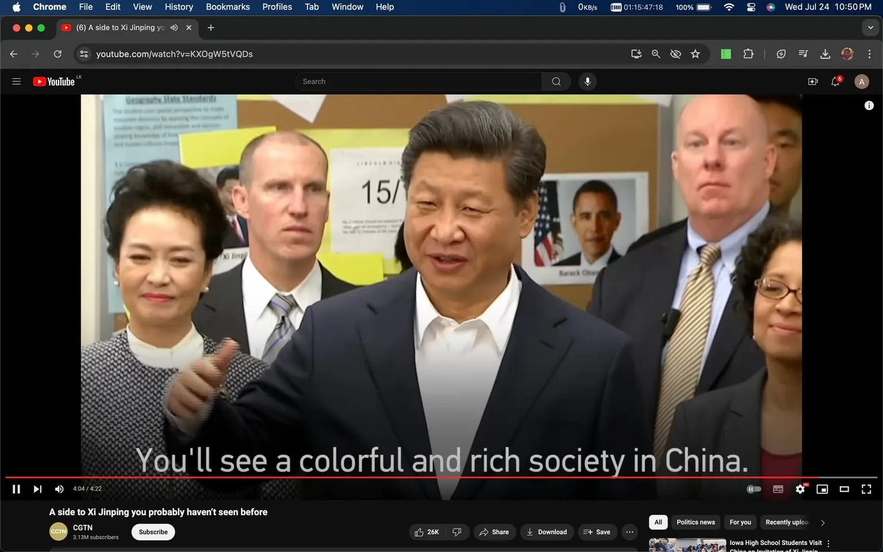Activate miniplayer mode
This screenshot has width=883, height=552.
point(822,489)
